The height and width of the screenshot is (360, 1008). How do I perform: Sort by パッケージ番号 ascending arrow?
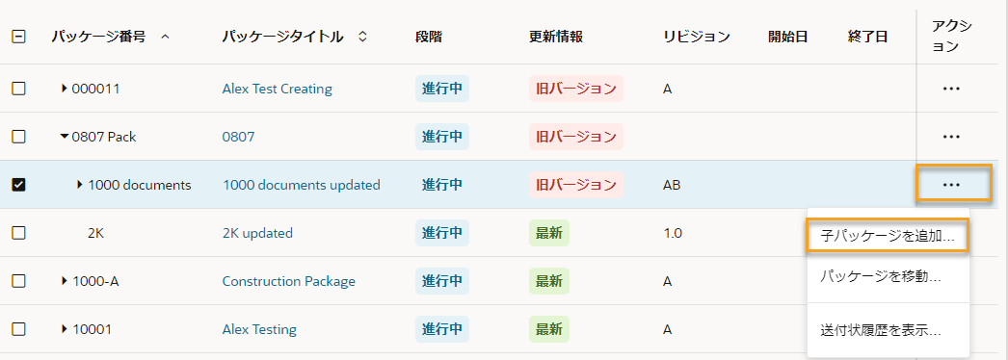pyautogui.click(x=165, y=38)
